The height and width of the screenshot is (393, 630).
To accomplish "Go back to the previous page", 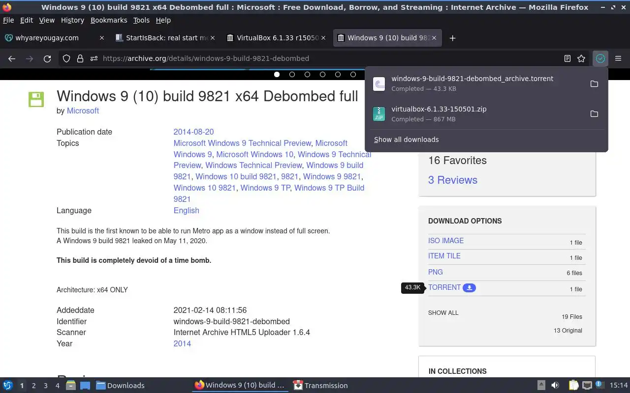I will click(x=12, y=58).
